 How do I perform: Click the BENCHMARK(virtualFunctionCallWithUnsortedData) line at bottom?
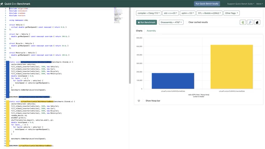pos(31,146)
